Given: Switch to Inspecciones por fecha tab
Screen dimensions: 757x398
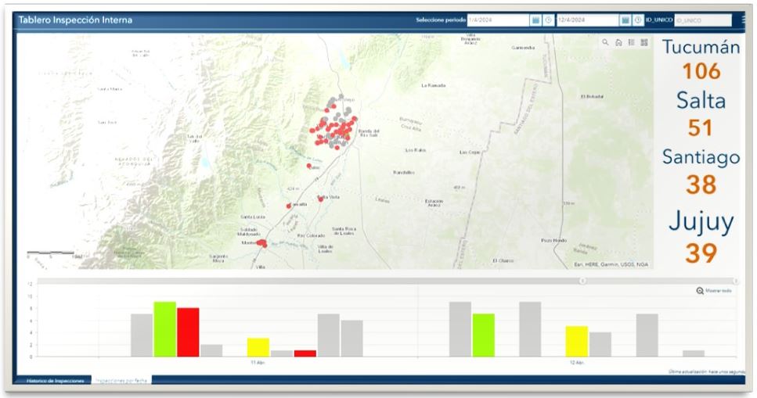Looking at the screenshot, I should (x=121, y=380).
